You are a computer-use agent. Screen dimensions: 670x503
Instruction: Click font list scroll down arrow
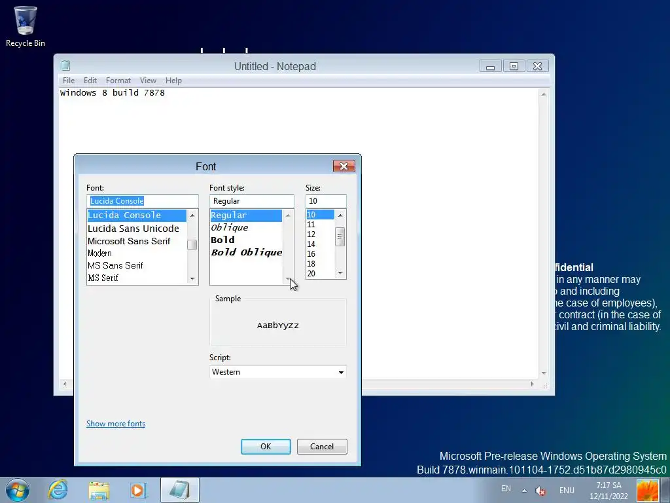pos(192,279)
